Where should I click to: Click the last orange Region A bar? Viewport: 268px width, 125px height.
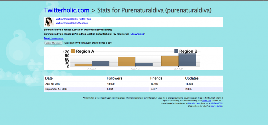pos(170,61)
